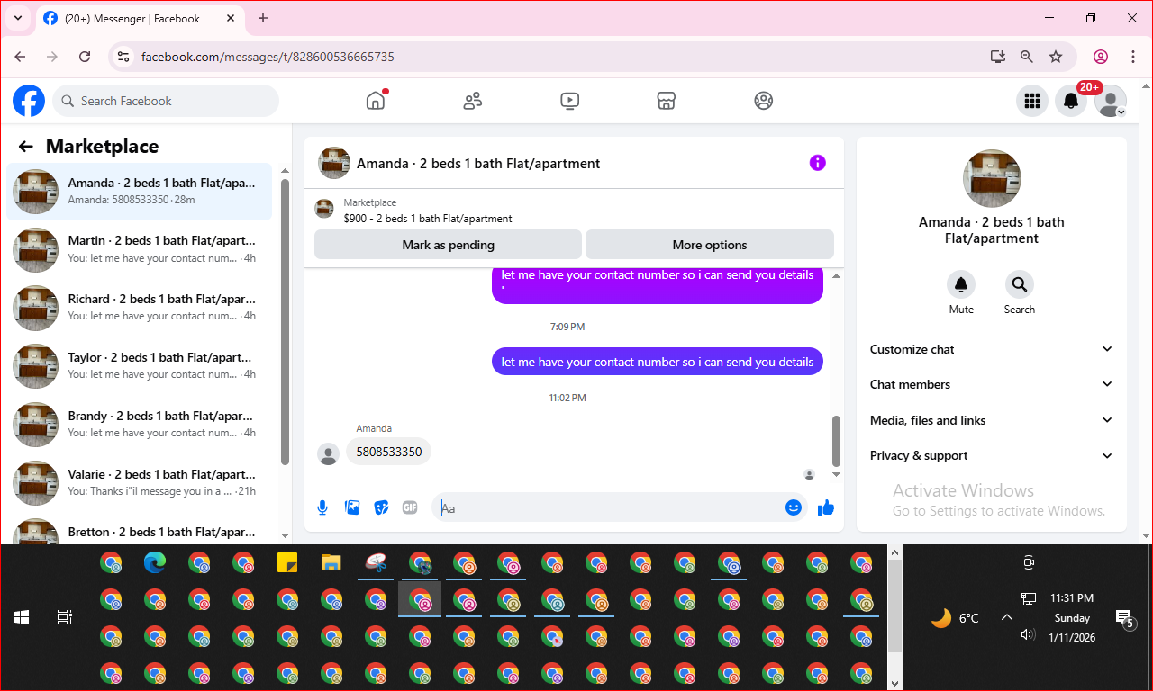Click the Mark as pending button
This screenshot has width=1153, height=691.
click(448, 245)
